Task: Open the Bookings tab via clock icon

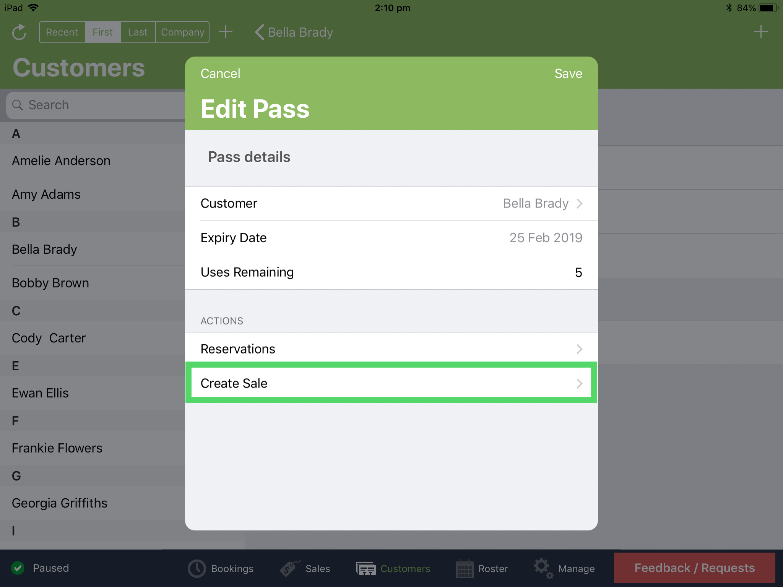Action: point(196,568)
